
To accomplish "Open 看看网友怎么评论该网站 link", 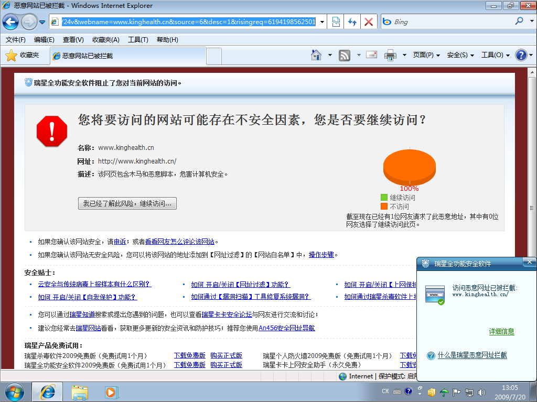I will coord(180,242).
